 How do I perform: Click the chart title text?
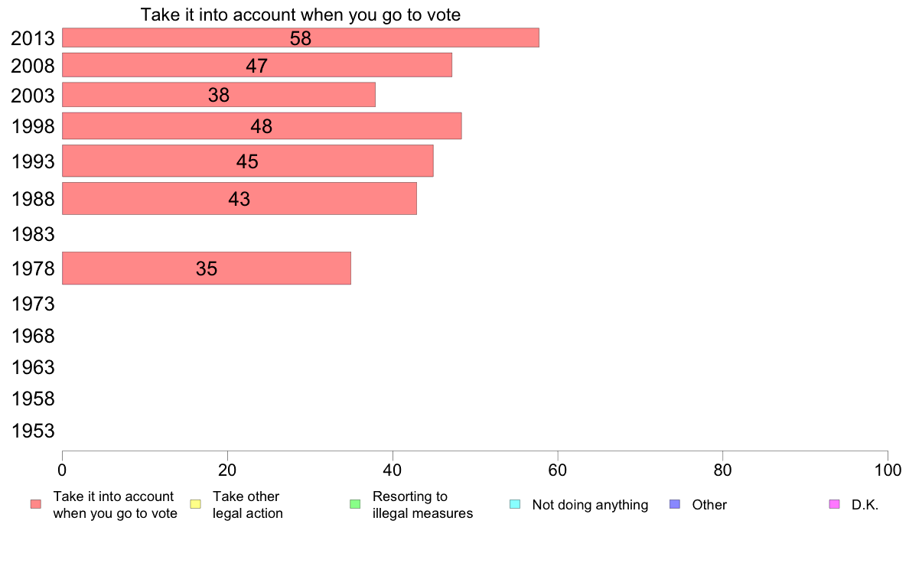pyautogui.click(x=300, y=15)
